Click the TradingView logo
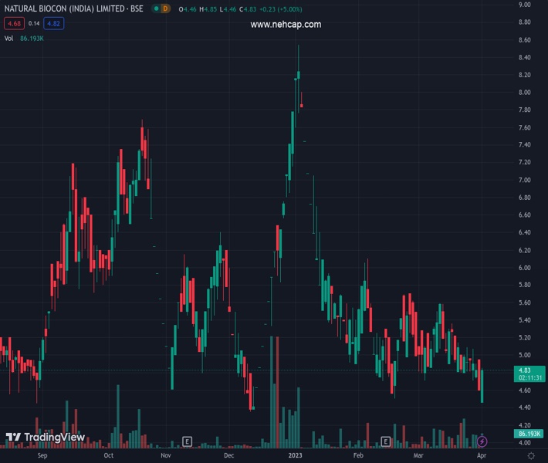This screenshot has height=463, width=548. point(45,438)
